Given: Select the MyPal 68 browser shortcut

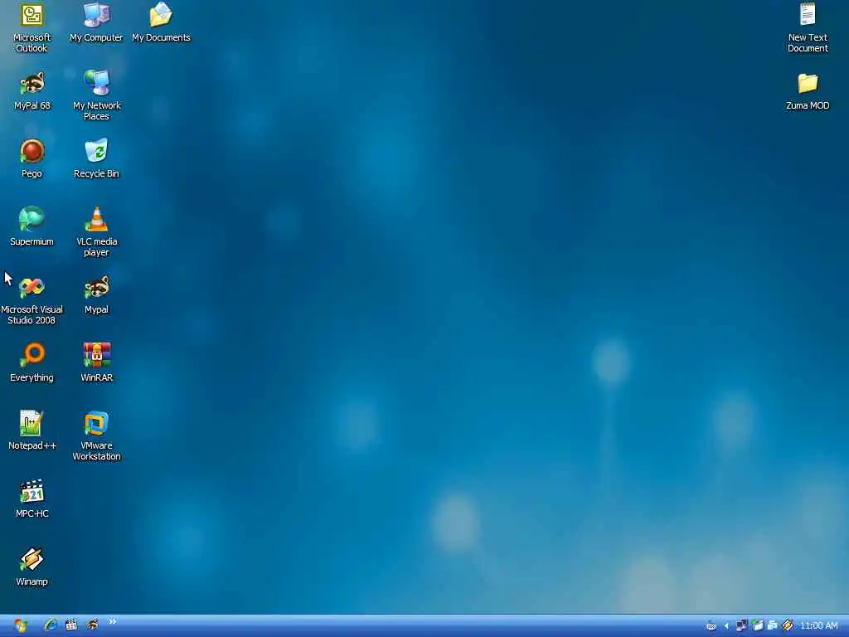Looking at the screenshot, I should [32, 91].
